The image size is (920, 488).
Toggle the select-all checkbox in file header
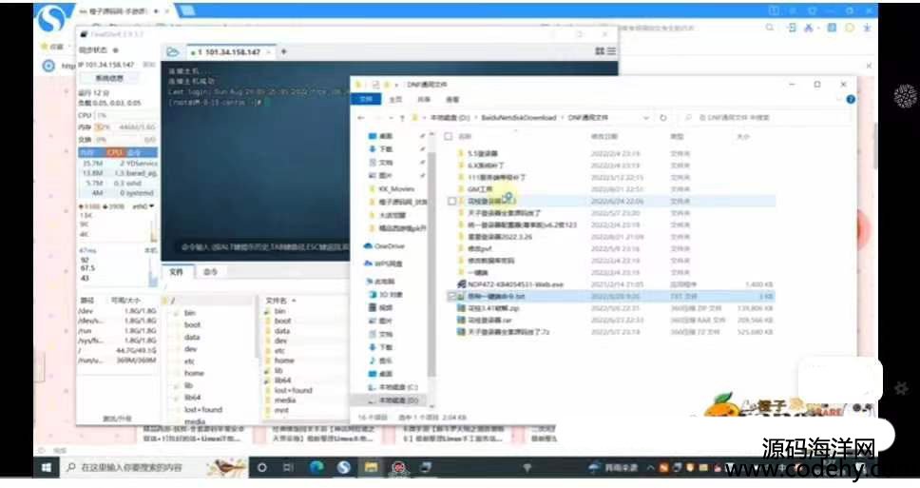[x=449, y=136]
